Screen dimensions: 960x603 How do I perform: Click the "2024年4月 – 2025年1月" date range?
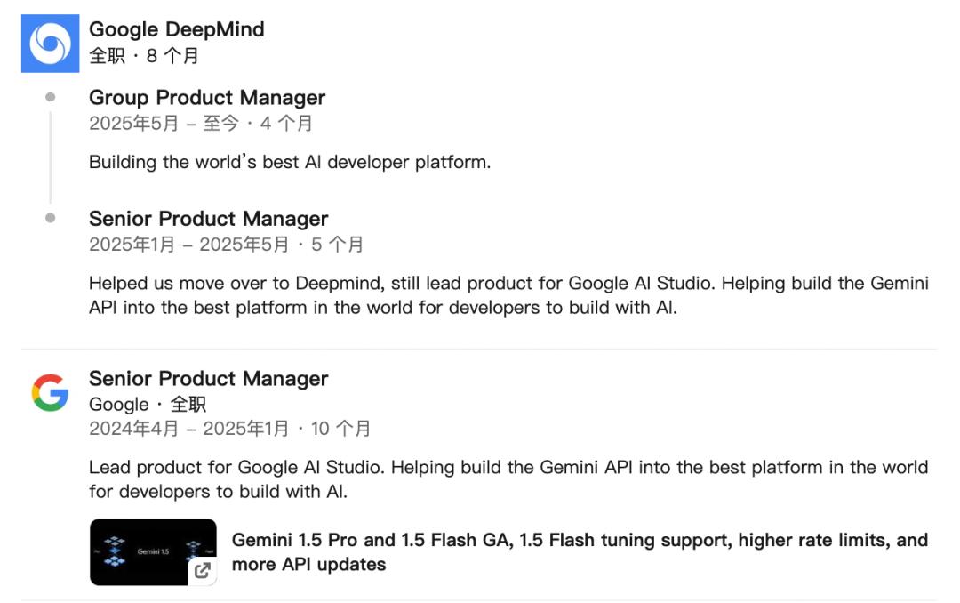pyautogui.click(x=188, y=429)
